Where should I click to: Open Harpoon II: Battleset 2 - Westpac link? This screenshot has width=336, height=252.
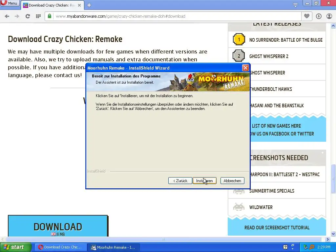click(x=285, y=175)
